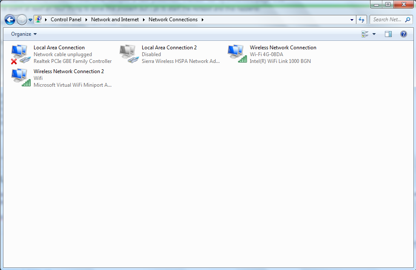Close the Network Connections window

coord(404,5)
